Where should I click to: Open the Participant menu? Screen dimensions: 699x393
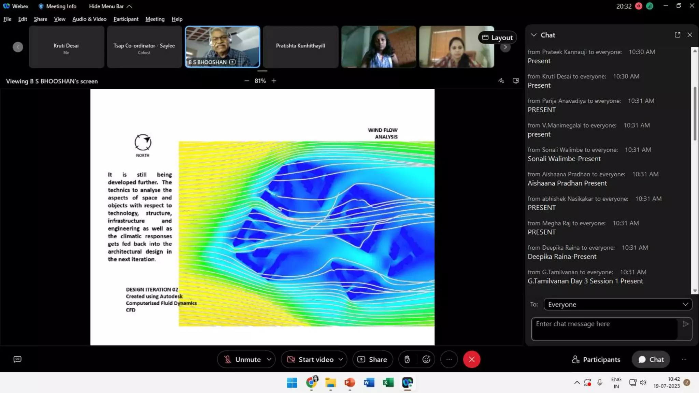126,19
